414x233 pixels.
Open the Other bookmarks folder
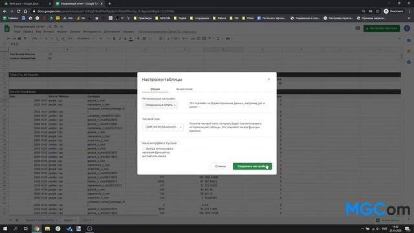[x=248, y=18]
